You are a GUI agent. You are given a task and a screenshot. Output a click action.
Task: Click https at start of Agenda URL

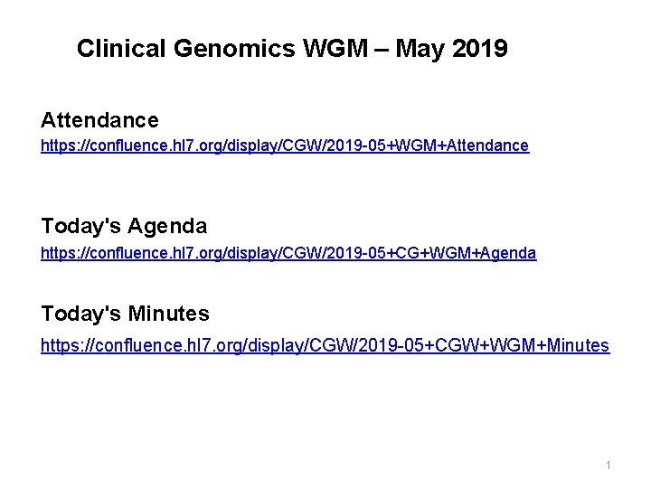(56, 254)
